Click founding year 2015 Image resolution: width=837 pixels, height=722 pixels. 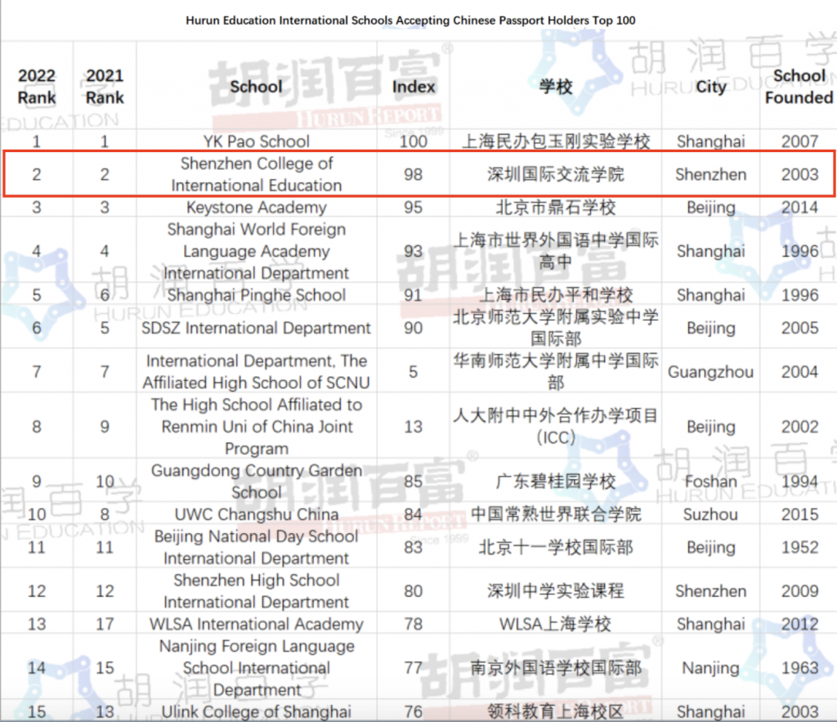pos(799,514)
